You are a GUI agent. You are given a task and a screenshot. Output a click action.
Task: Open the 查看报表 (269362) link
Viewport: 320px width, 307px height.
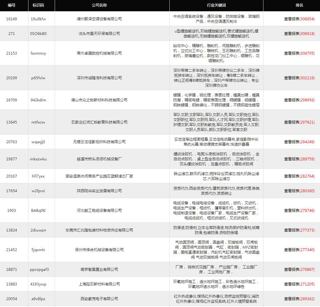tap(299, 299)
